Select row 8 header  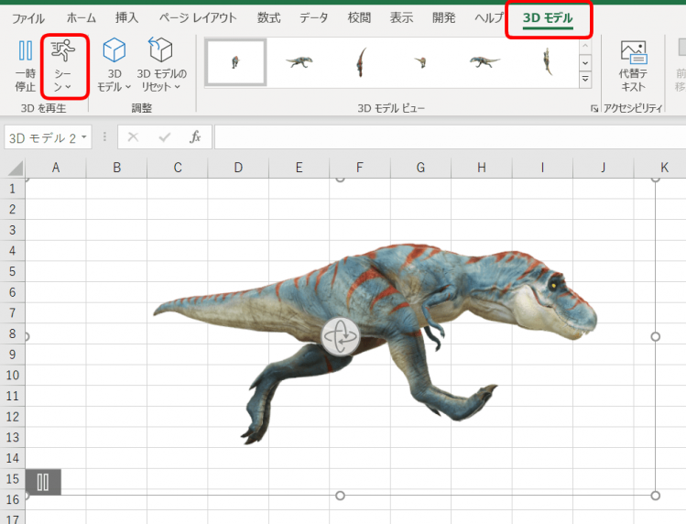click(x=12, y=333)
